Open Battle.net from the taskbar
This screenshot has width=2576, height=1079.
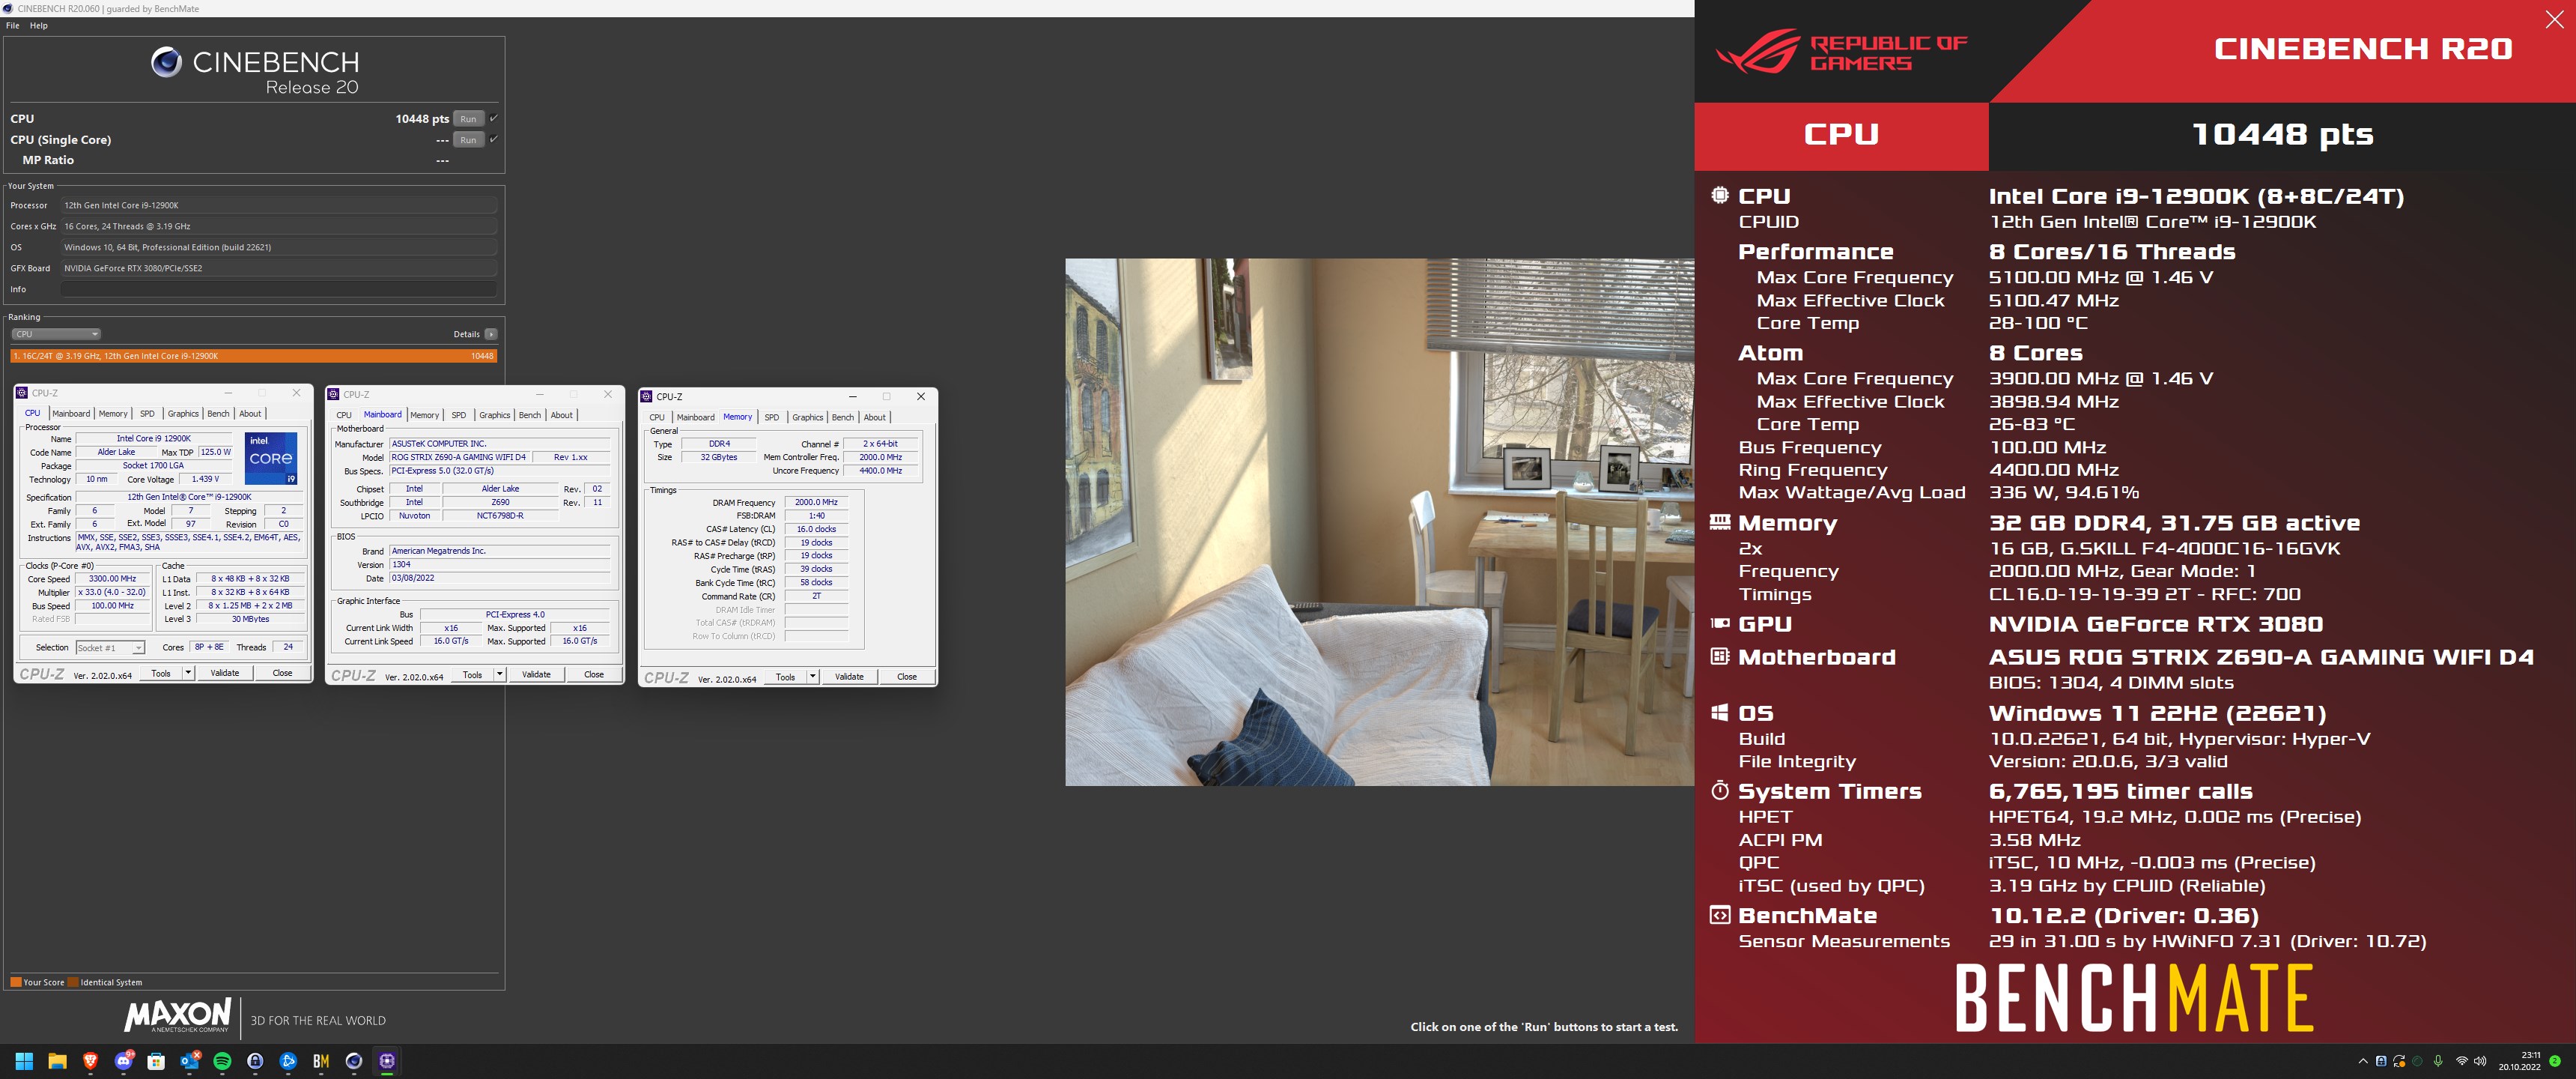pyautogui.click(x=288, y=1061)
